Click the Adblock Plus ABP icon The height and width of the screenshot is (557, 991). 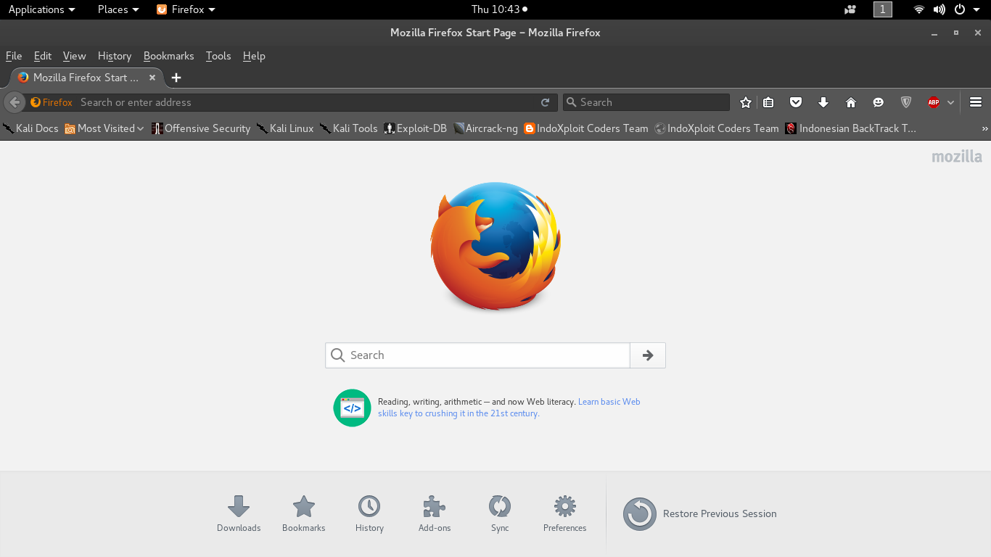(x=934, y=102)
